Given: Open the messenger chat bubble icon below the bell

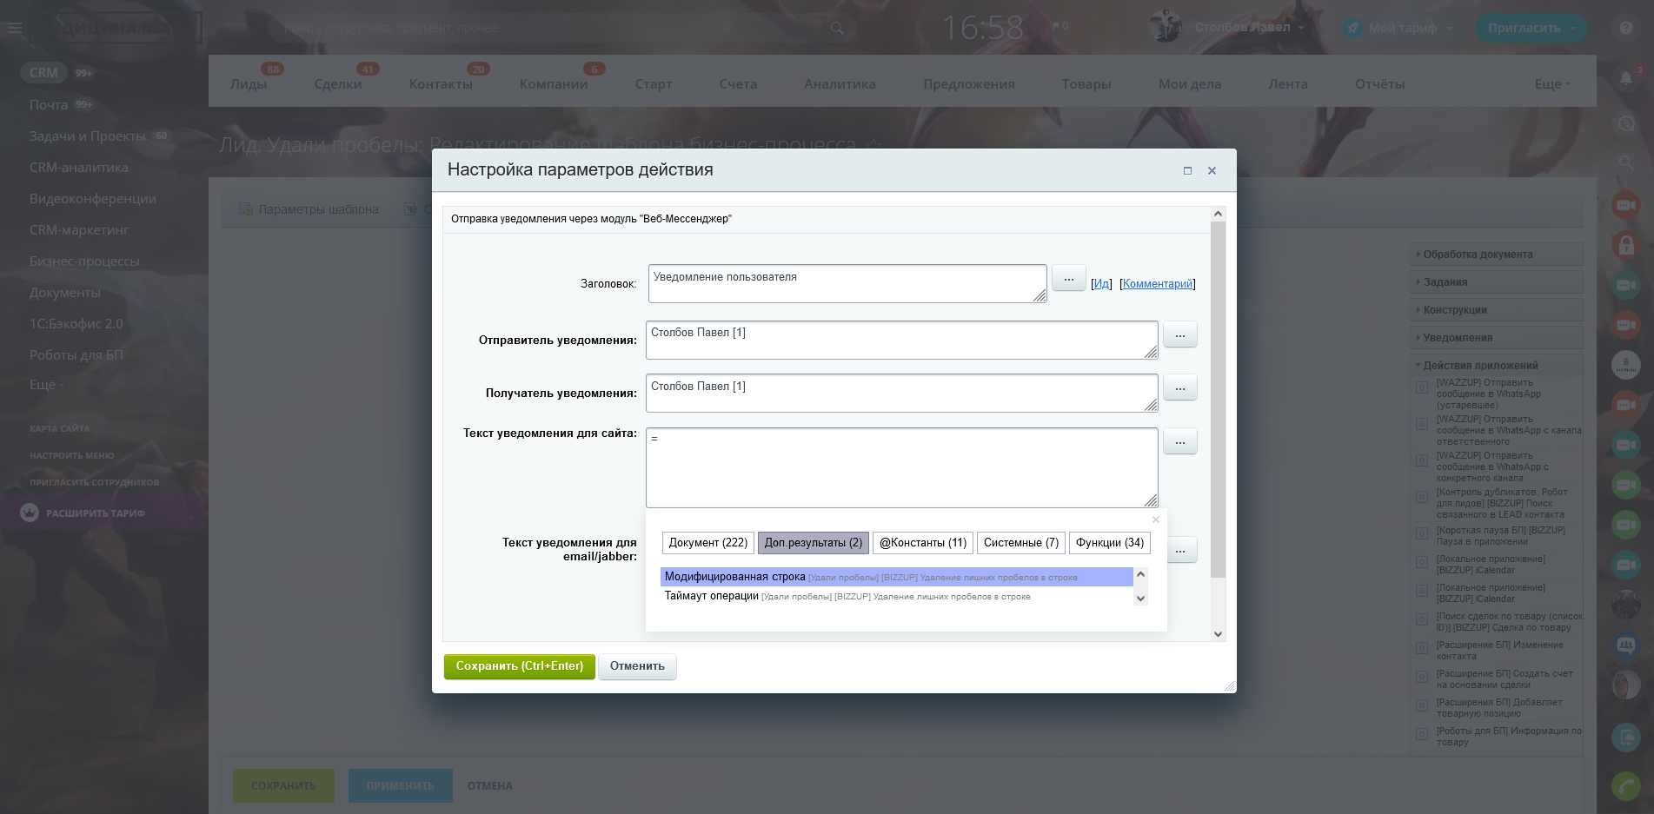Looking at the screenshot, I should (x=1626, y=123).
